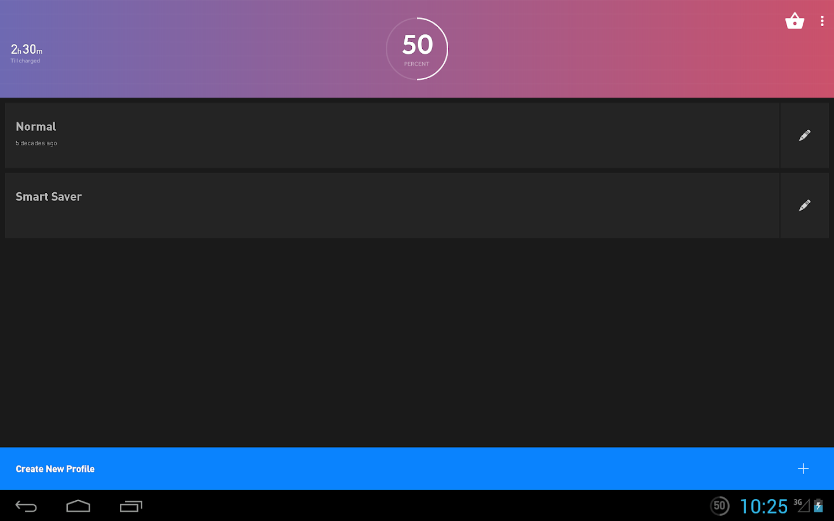Tap the 10:25 clock in status bar

point(763,505)
